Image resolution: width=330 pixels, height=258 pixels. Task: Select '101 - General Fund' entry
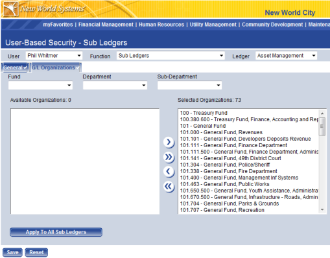(x=248, y=126)
